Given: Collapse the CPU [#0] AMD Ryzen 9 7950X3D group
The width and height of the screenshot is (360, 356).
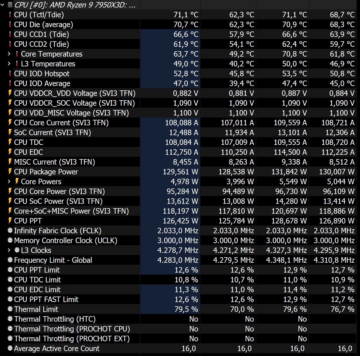Looking at the screenshot, I should 3,5.
